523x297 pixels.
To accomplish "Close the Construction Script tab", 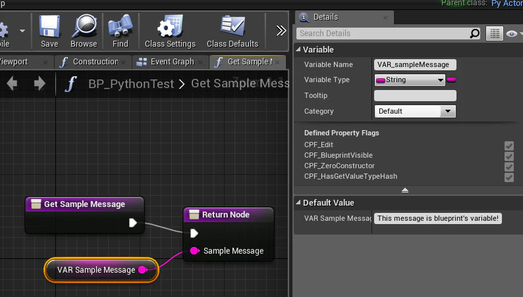I will [x=123, y=62].
